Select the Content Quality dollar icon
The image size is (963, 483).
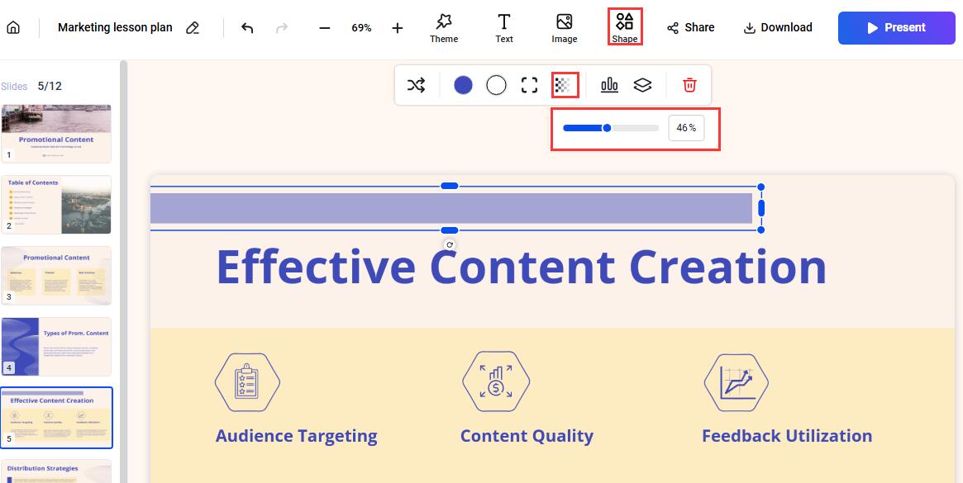coord(496,381)
